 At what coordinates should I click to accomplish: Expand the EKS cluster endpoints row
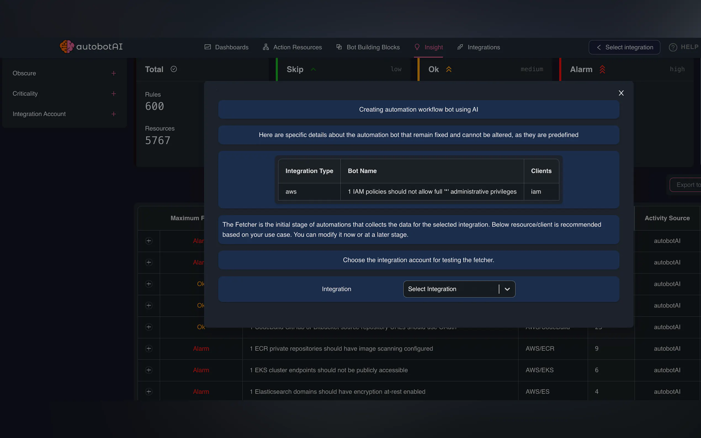tap(149, 370)
